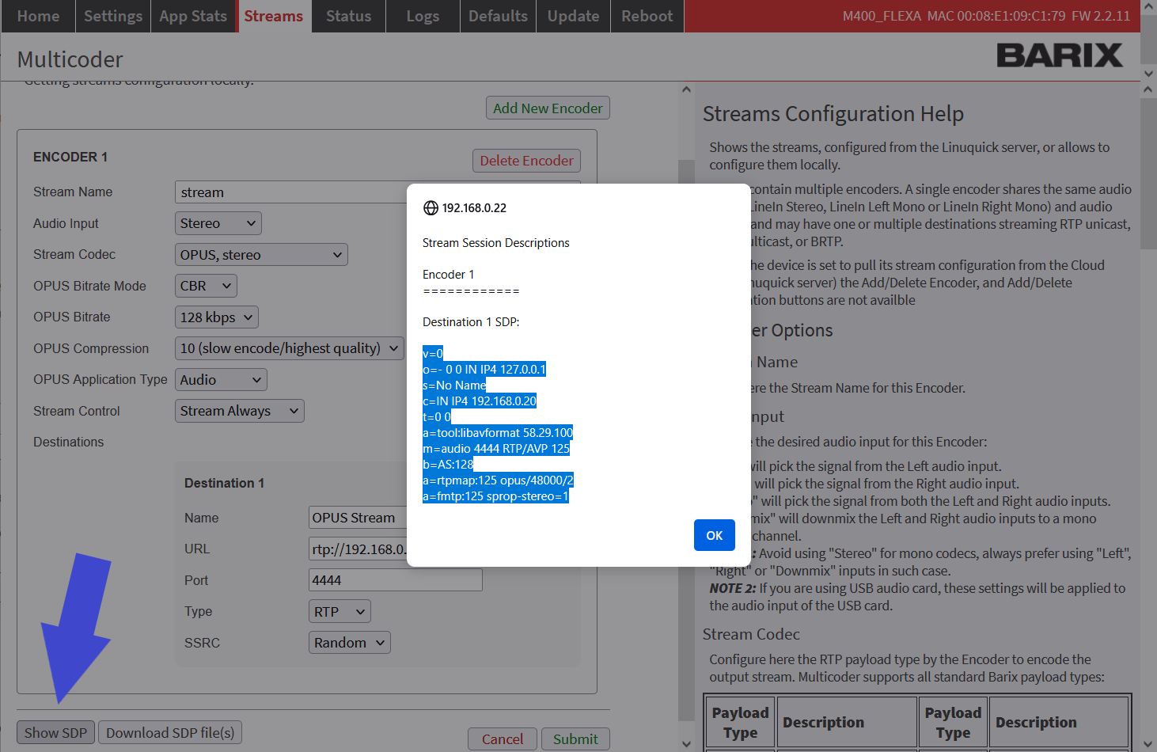Click Add New Encoder button

pos(548,108)
